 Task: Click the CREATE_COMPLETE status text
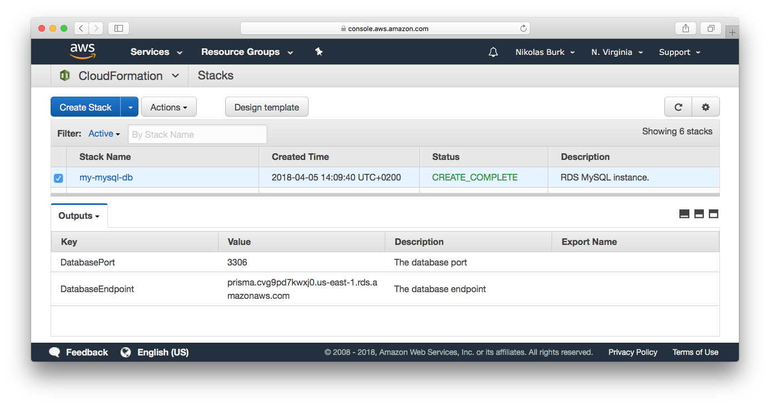pyautogui.click(x=475, y=178)
